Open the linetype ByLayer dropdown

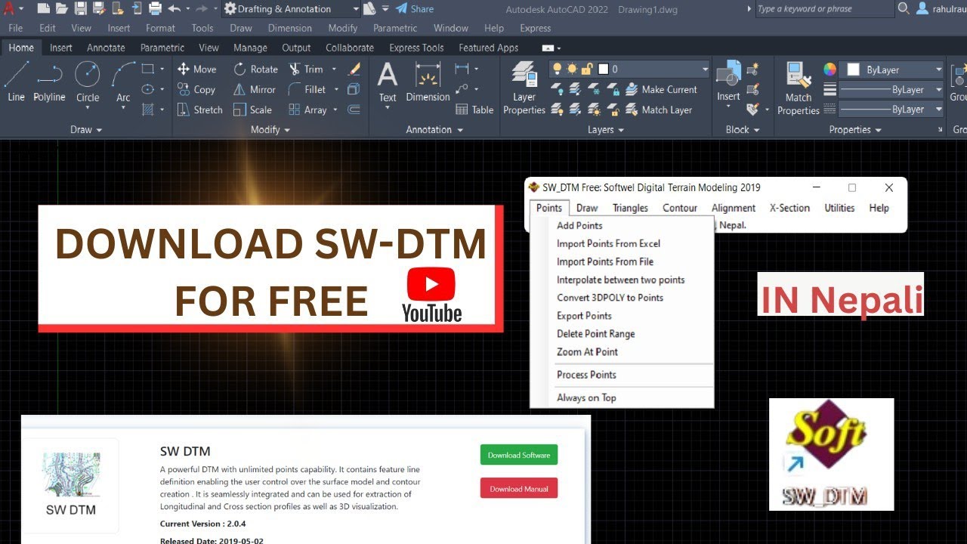(939, 110)
